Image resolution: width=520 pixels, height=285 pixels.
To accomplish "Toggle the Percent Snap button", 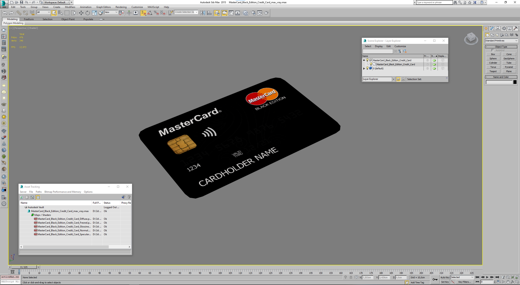I will 156,13.
